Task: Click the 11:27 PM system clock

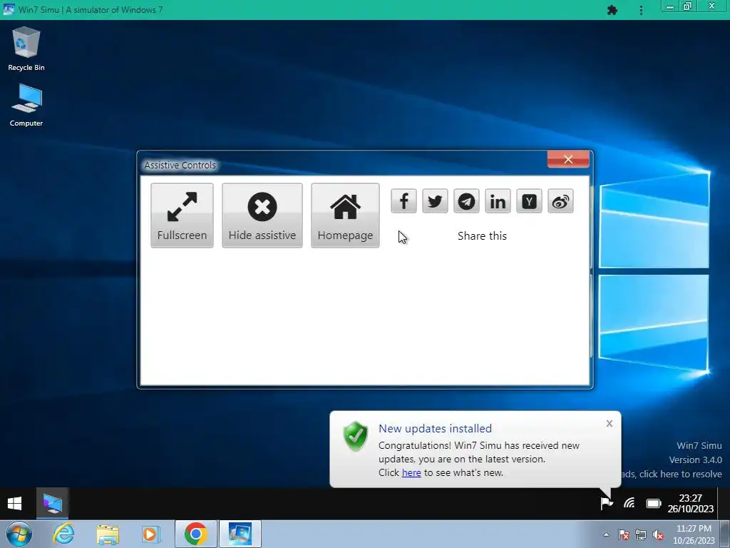Action: 694,534
